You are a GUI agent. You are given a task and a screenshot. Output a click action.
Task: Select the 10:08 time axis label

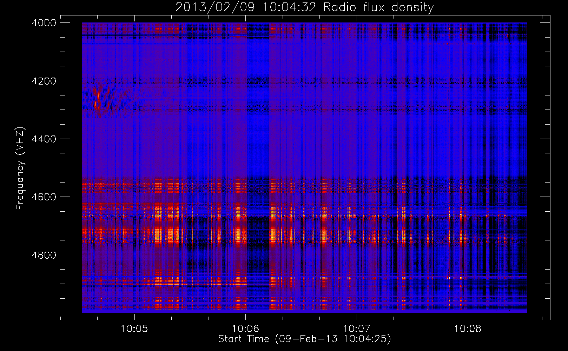(x=468, y=329)
